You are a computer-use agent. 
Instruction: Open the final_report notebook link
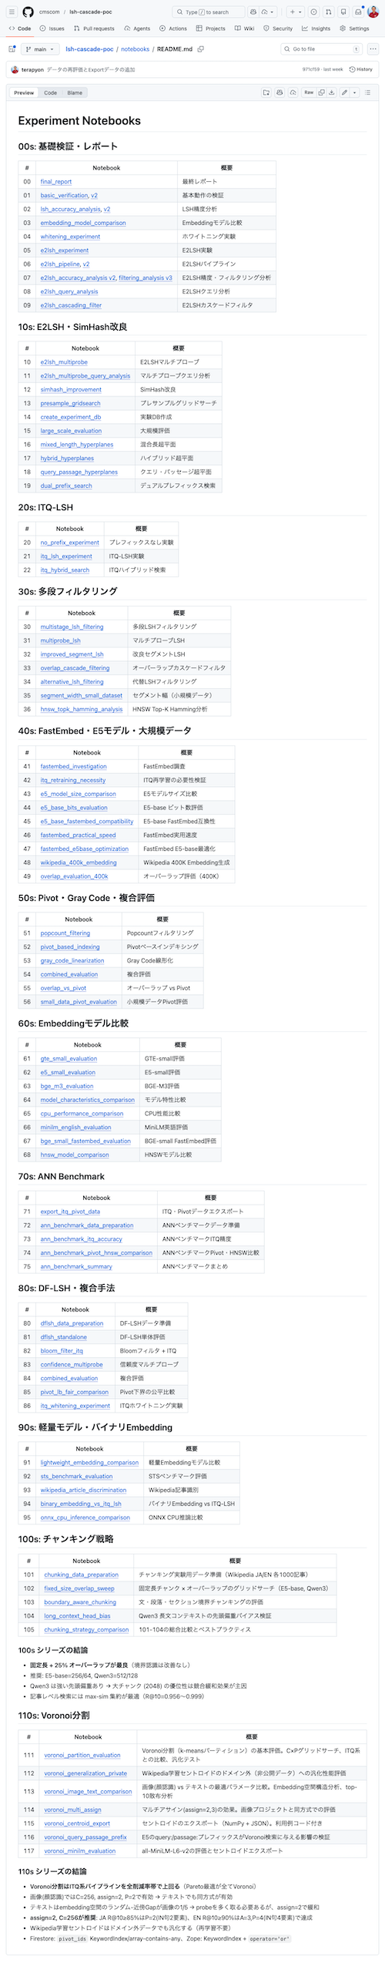(56, 182)
